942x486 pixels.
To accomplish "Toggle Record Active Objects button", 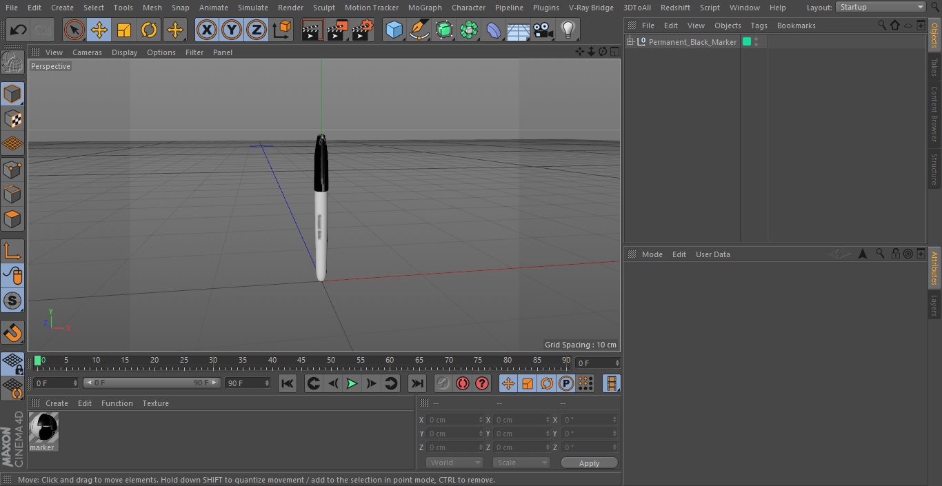I will [x=443, y=383].
